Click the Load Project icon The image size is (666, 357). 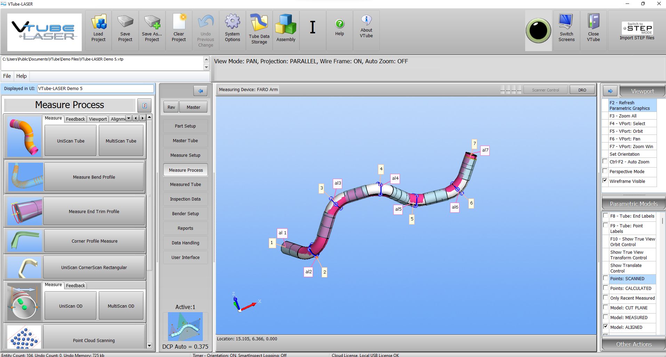[x=98, y=23]
